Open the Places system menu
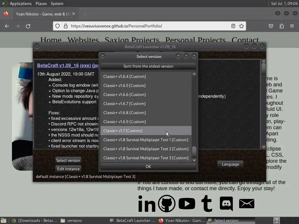The height and width of the screenshot is (224, 299). point(41,3)
